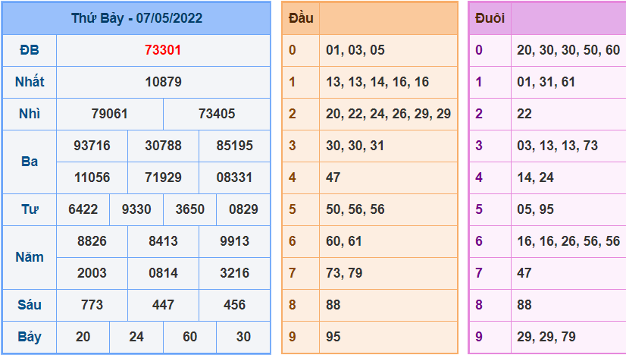This screenshot has width=626, height=355.
Task: Click the 'Tư' row label
Action: (x=30, y=209)
